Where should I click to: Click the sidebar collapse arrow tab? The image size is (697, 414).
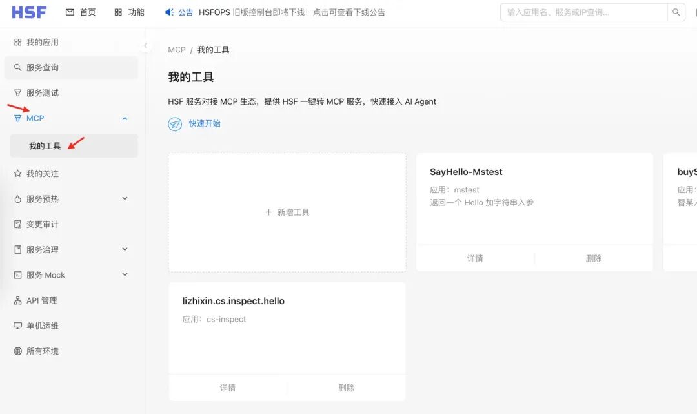tap(146, 46)
